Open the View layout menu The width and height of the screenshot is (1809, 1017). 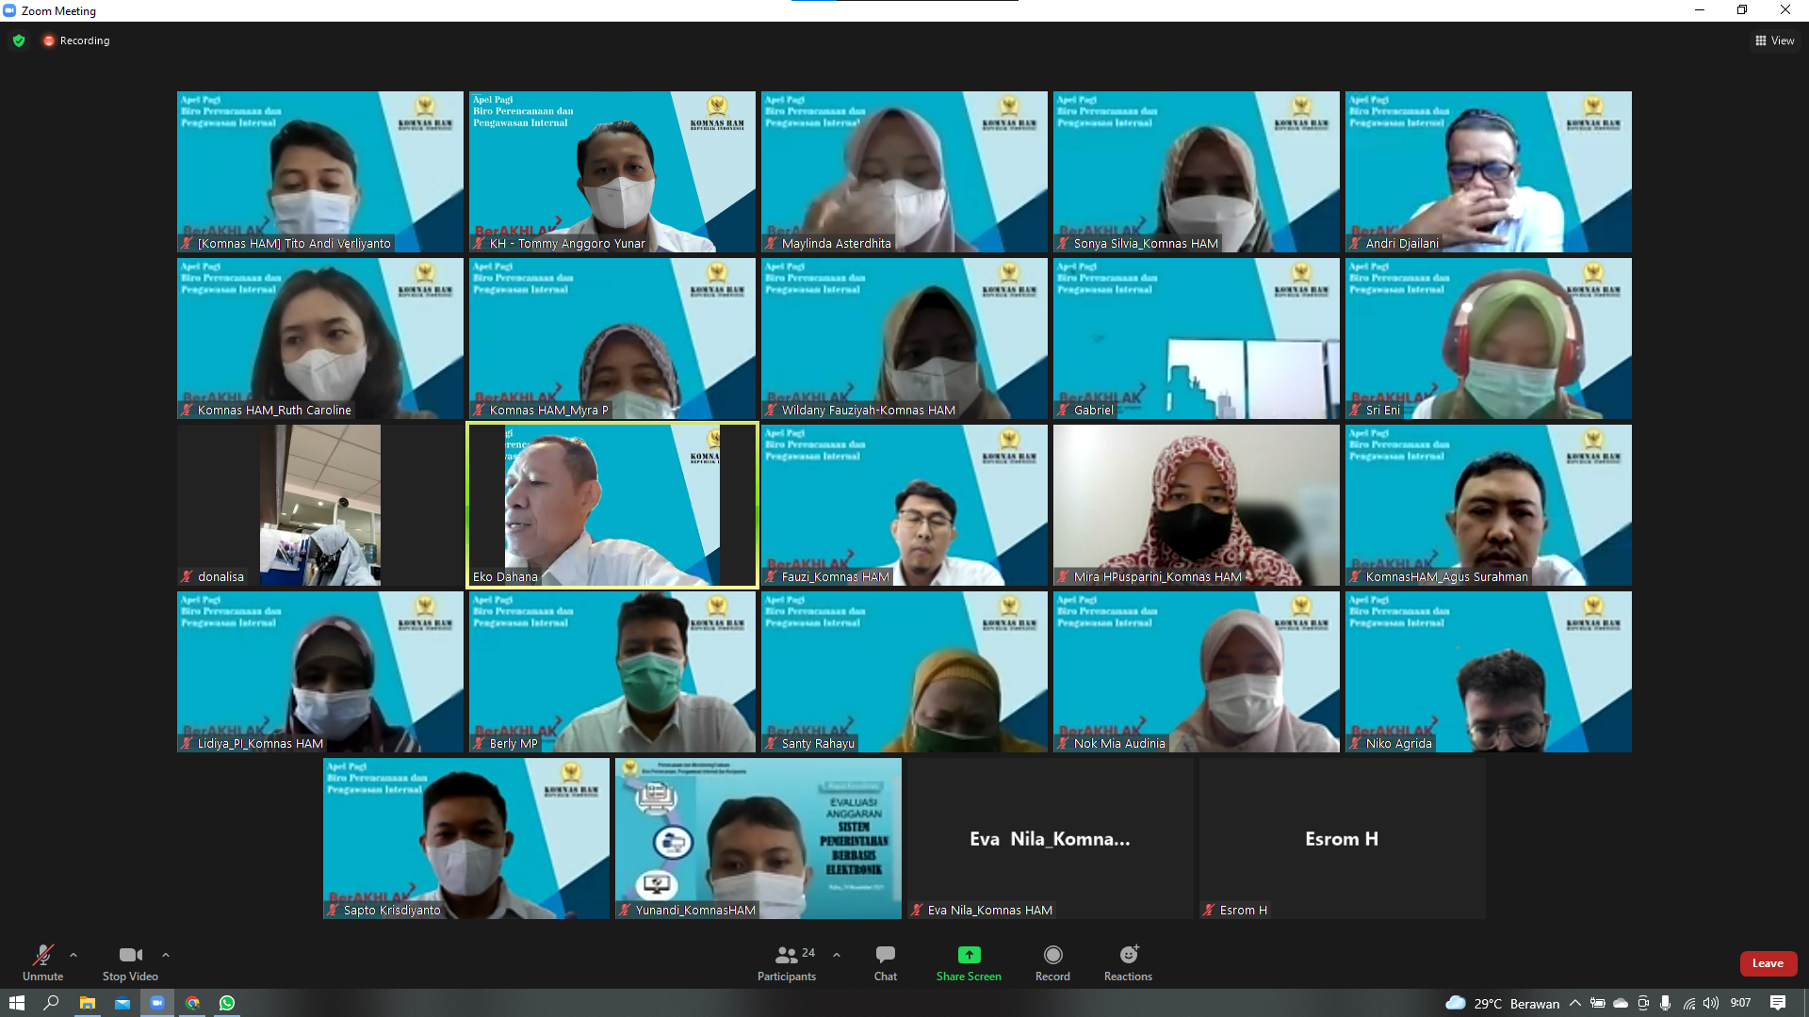pos(1774,40)
